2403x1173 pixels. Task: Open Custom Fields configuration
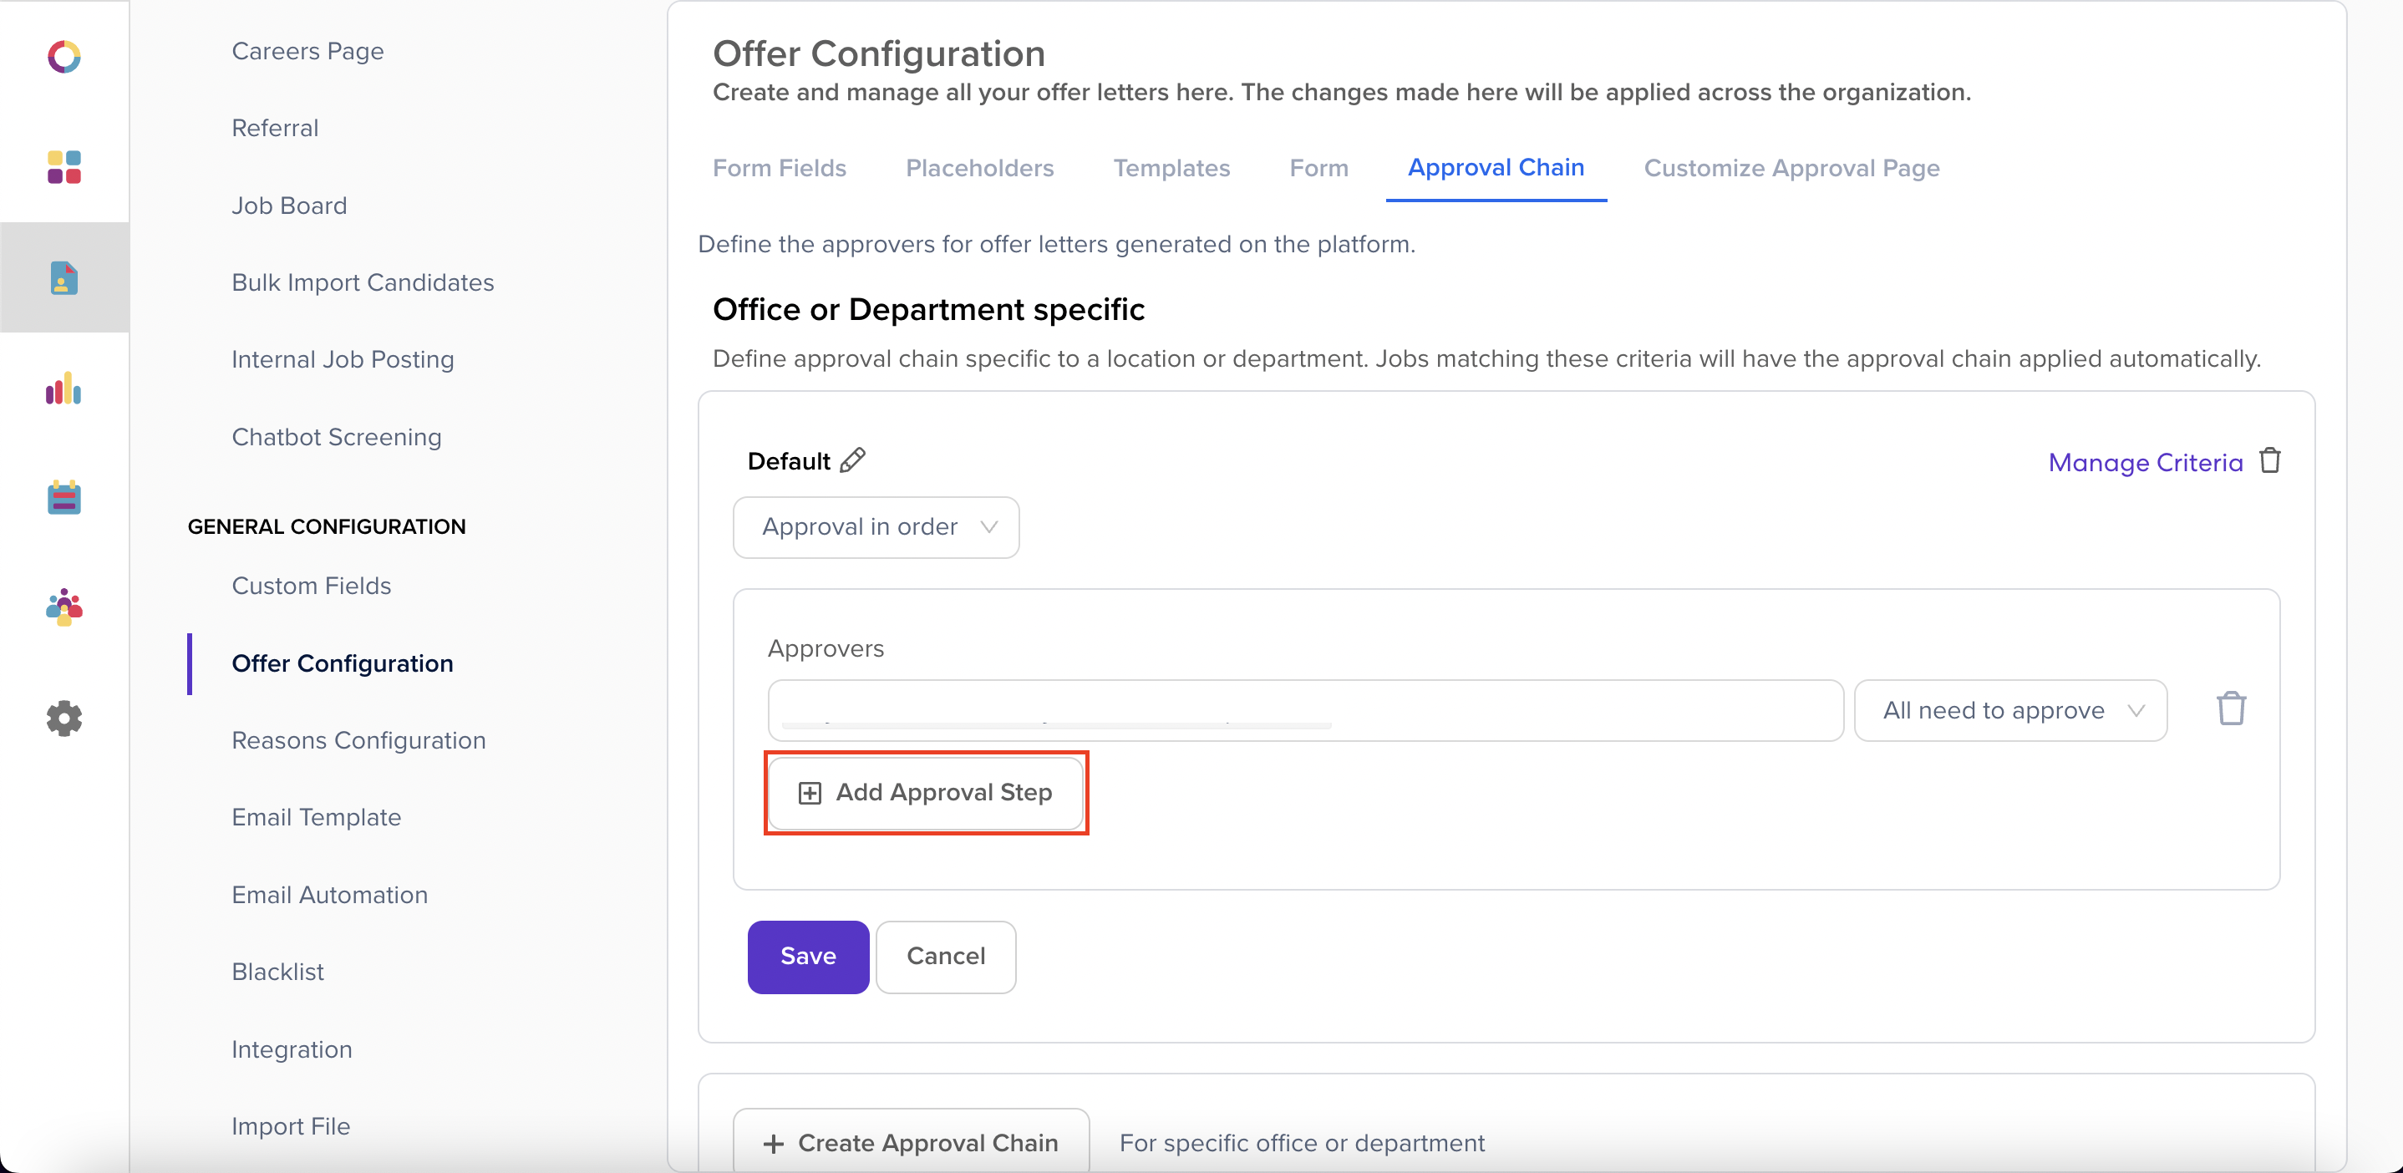tap(312, 586)
